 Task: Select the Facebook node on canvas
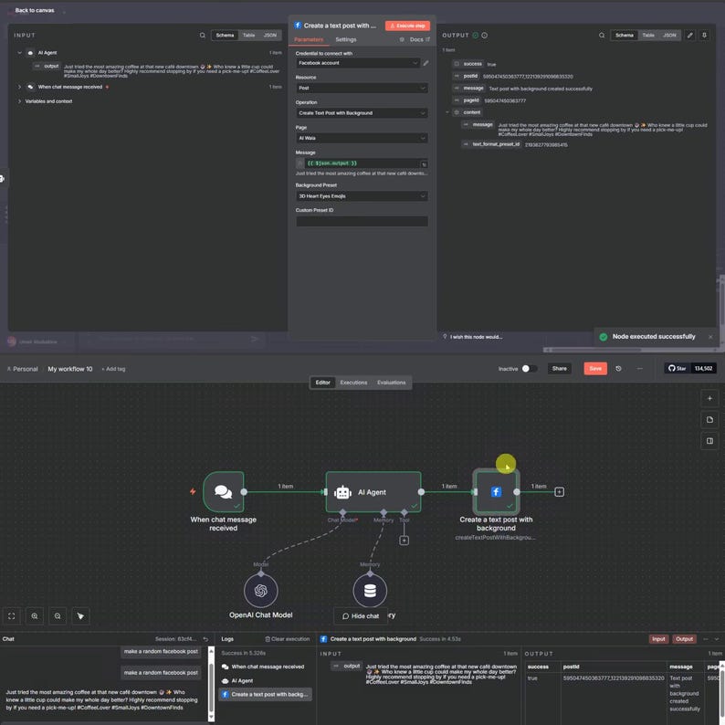coord(496,491)
